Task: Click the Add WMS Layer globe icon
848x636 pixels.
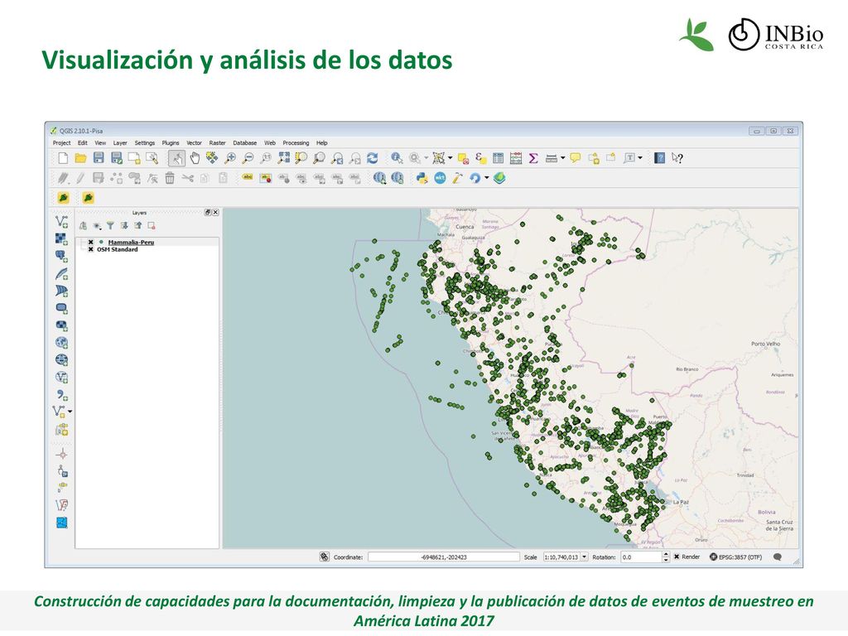Action: click(x=61, y=343)
